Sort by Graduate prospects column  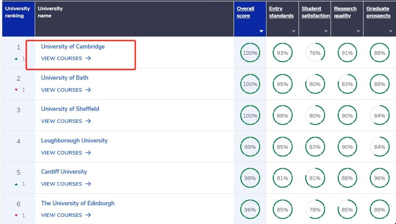tap(378, 12)
